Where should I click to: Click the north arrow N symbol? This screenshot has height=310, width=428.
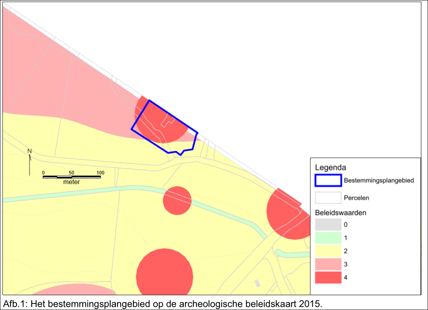29,162
